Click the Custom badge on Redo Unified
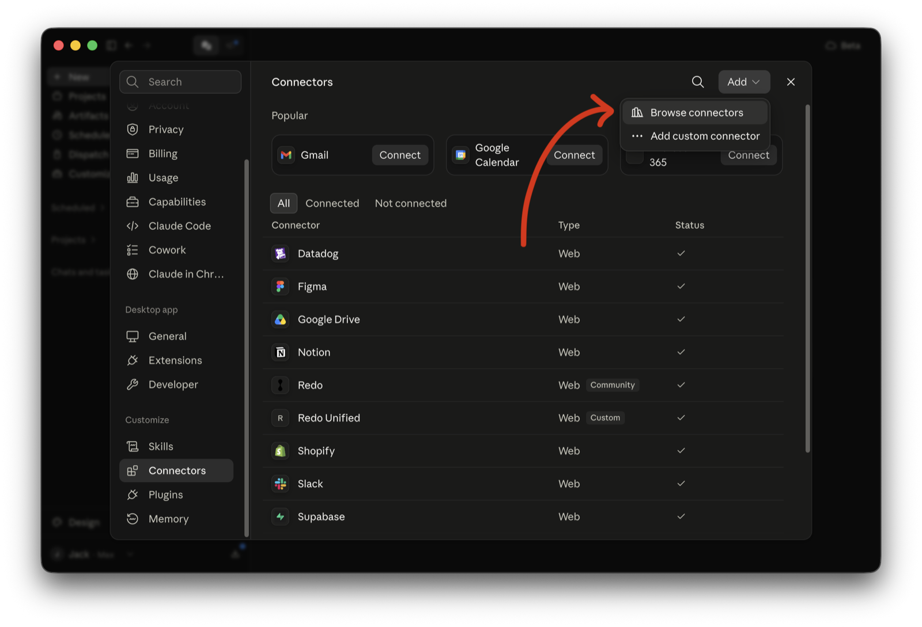This screenshot has width=922, height=627. 605,418
